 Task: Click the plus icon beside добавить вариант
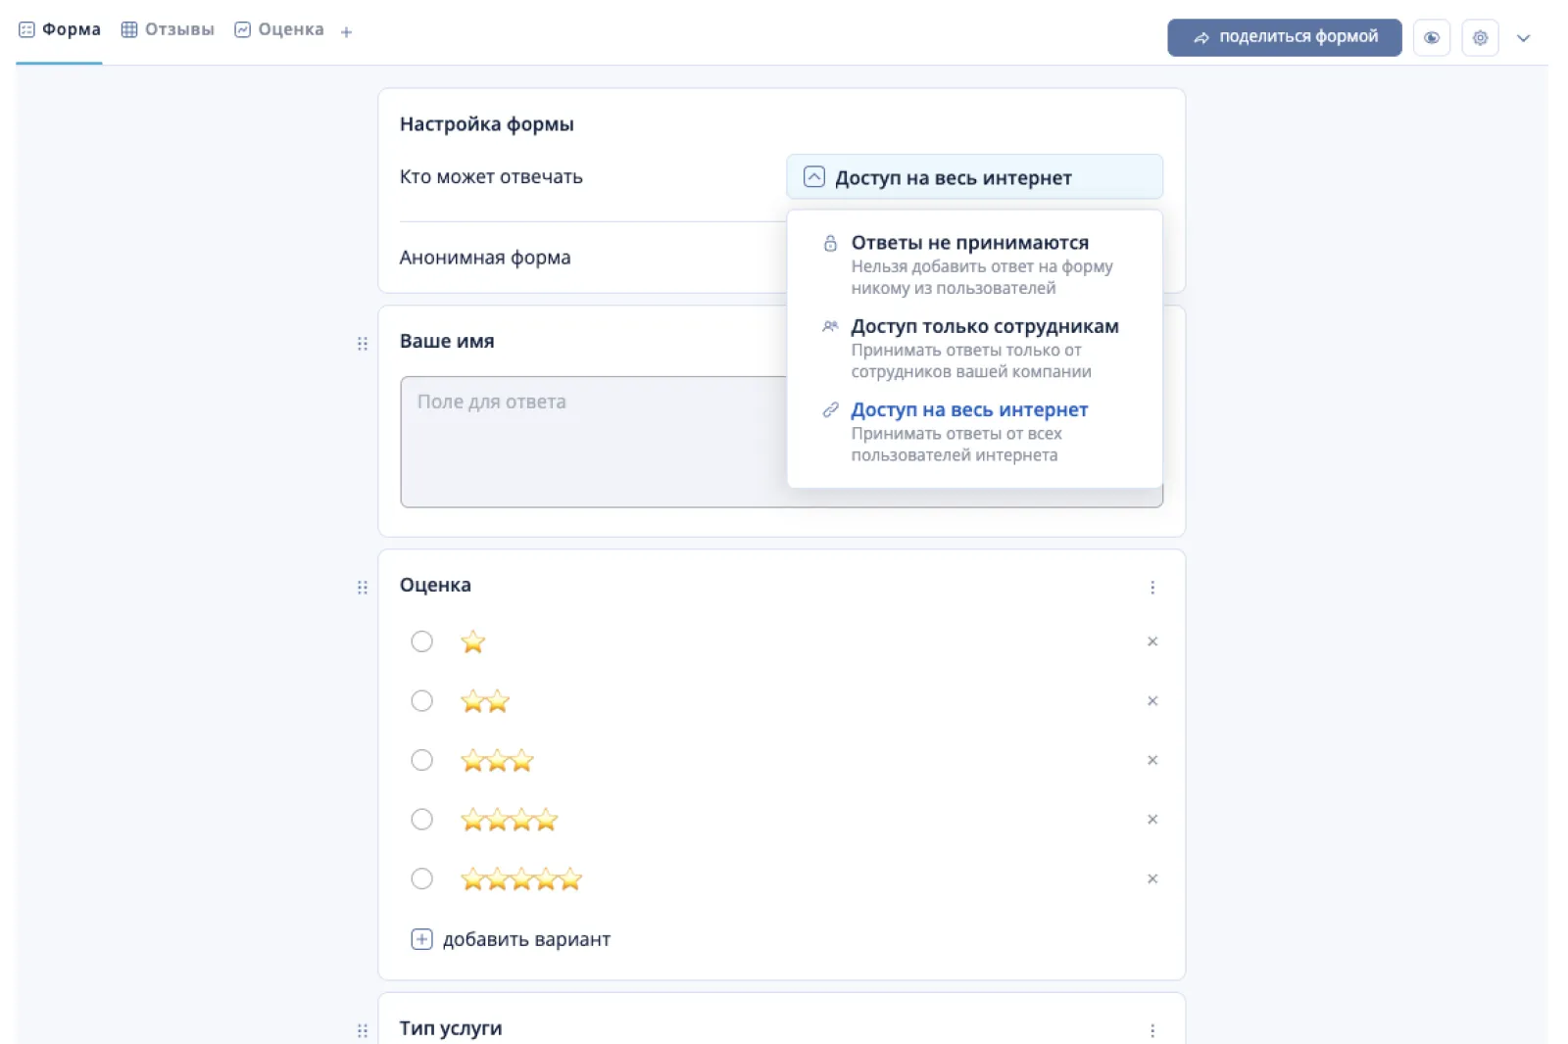421,939
